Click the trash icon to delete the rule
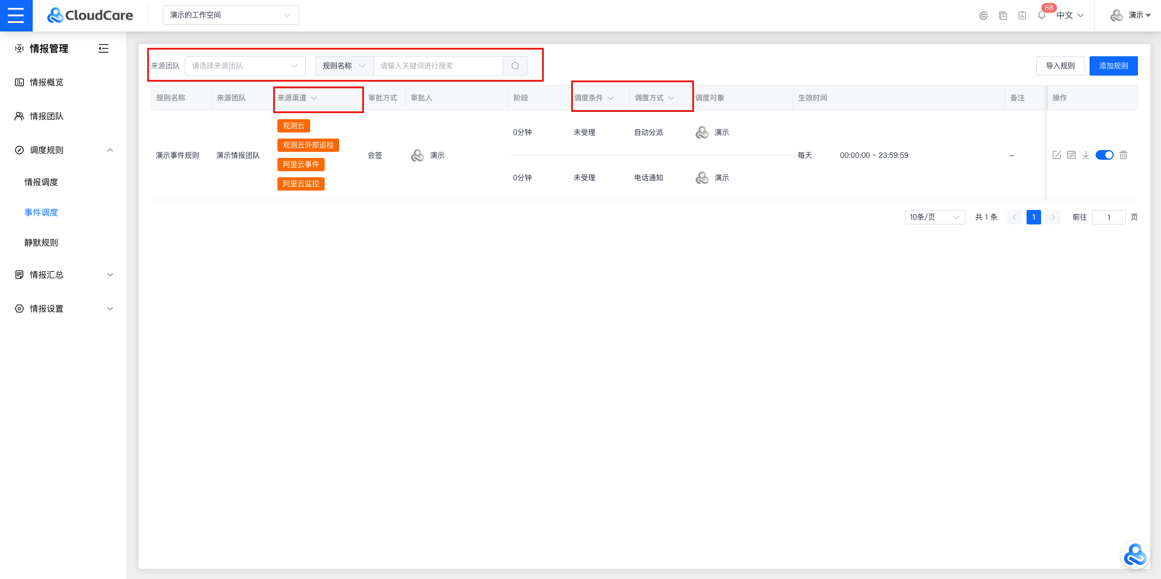 [1123, 155]
